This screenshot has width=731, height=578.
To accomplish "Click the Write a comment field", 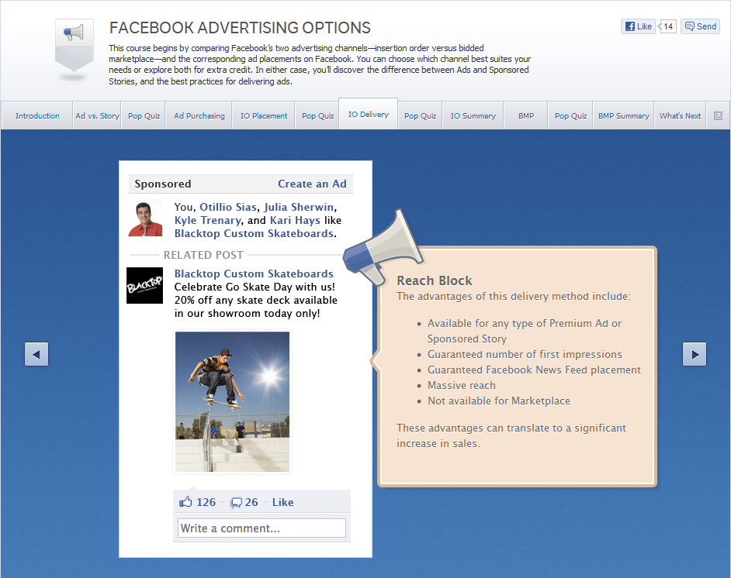I will (x=262, y=528).
